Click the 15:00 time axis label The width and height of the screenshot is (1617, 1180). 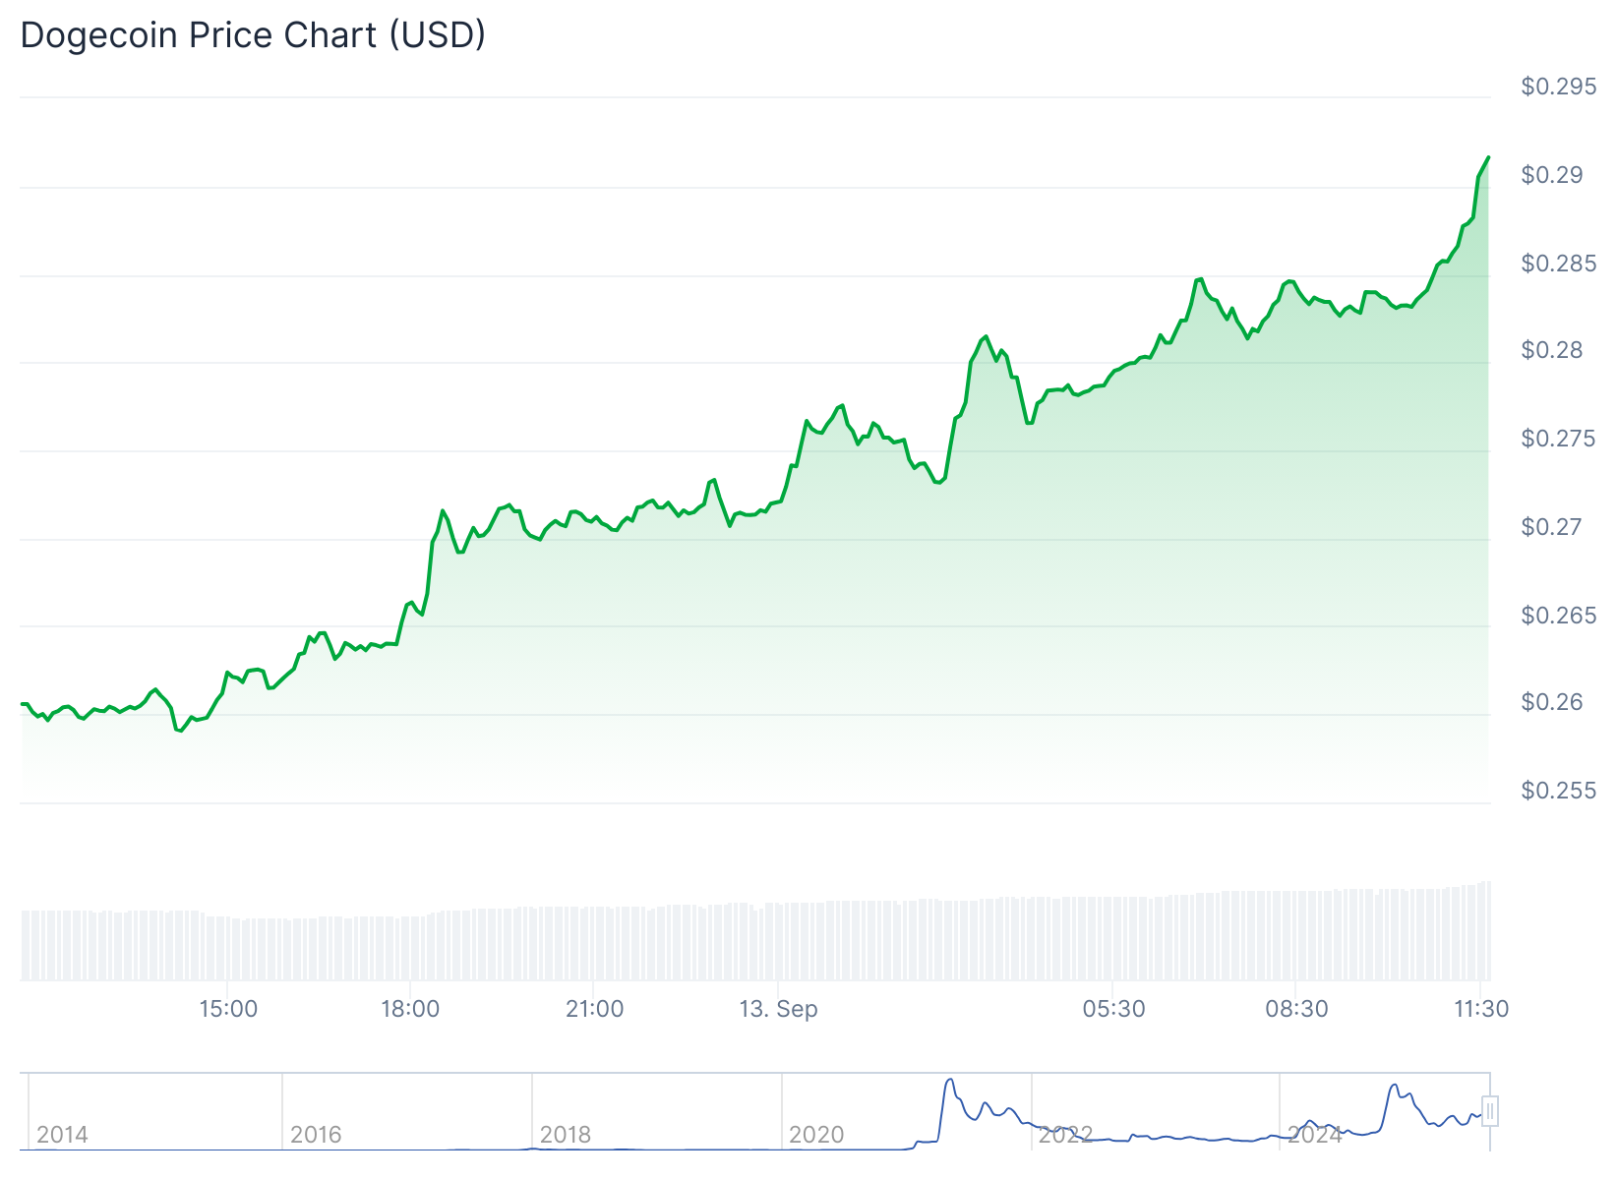228,1009
